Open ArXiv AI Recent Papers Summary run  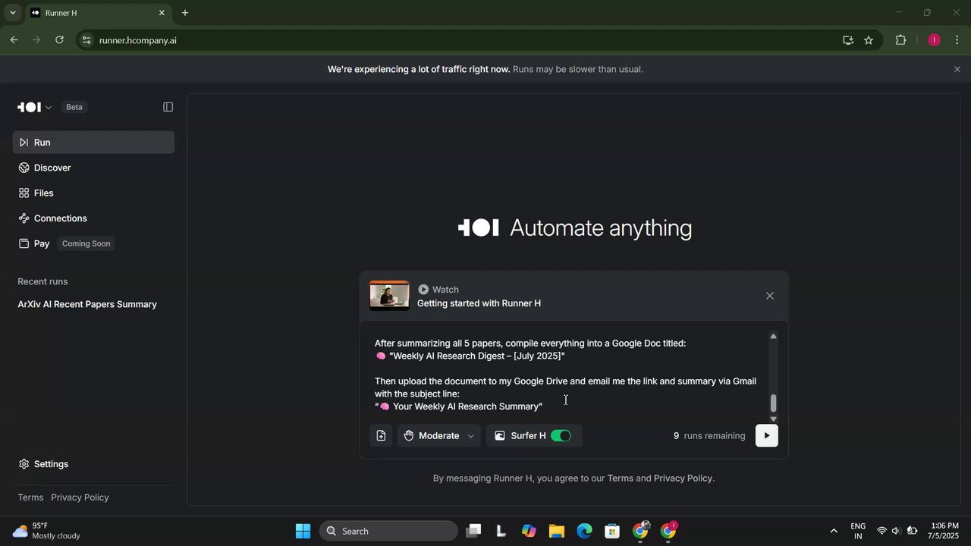click(x=87, y=304)
